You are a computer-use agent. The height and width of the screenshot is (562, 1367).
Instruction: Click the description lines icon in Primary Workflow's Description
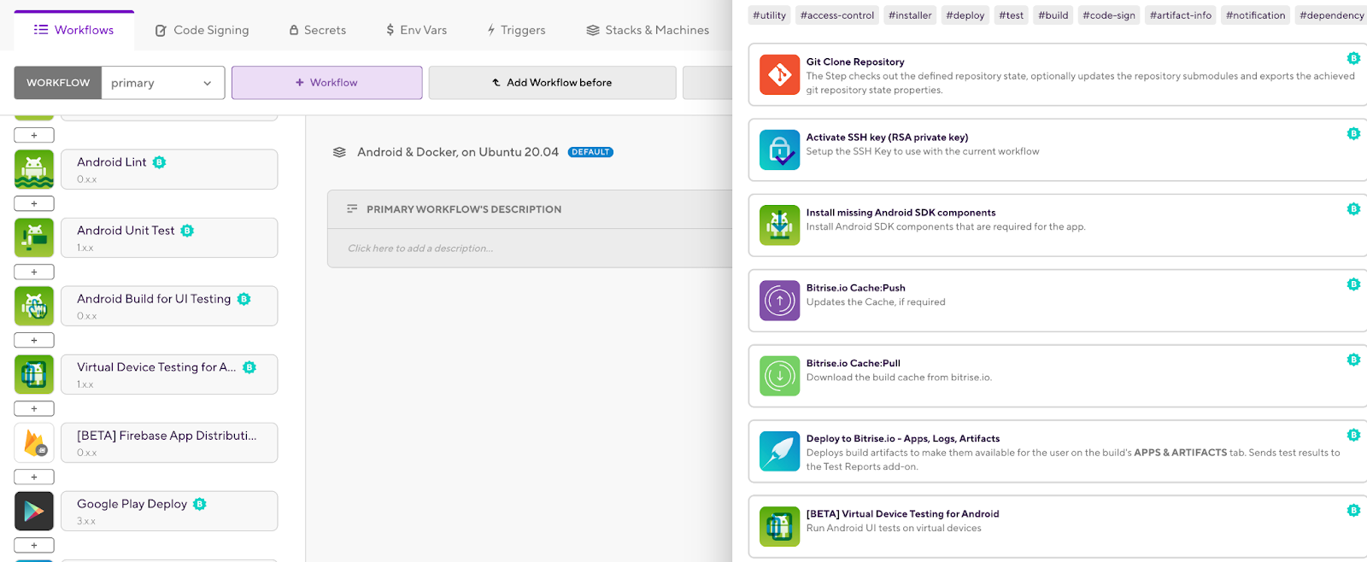352,209
